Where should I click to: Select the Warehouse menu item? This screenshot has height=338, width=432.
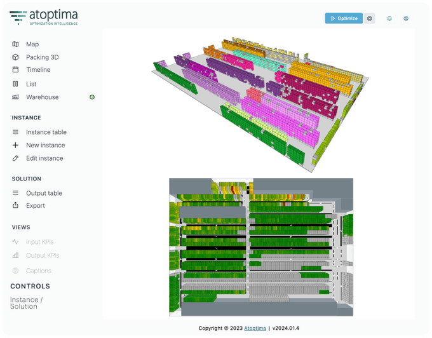click(42, 97)
